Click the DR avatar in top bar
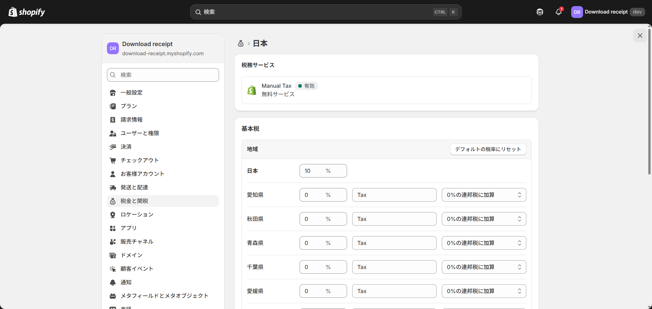652x309 pixels. 577,12
